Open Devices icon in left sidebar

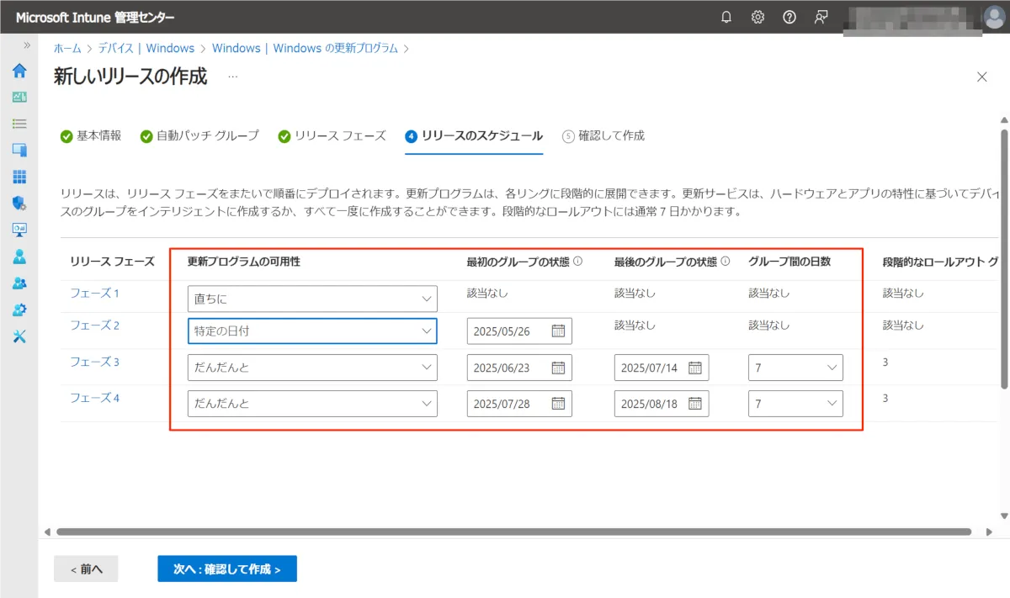[19, 150]
